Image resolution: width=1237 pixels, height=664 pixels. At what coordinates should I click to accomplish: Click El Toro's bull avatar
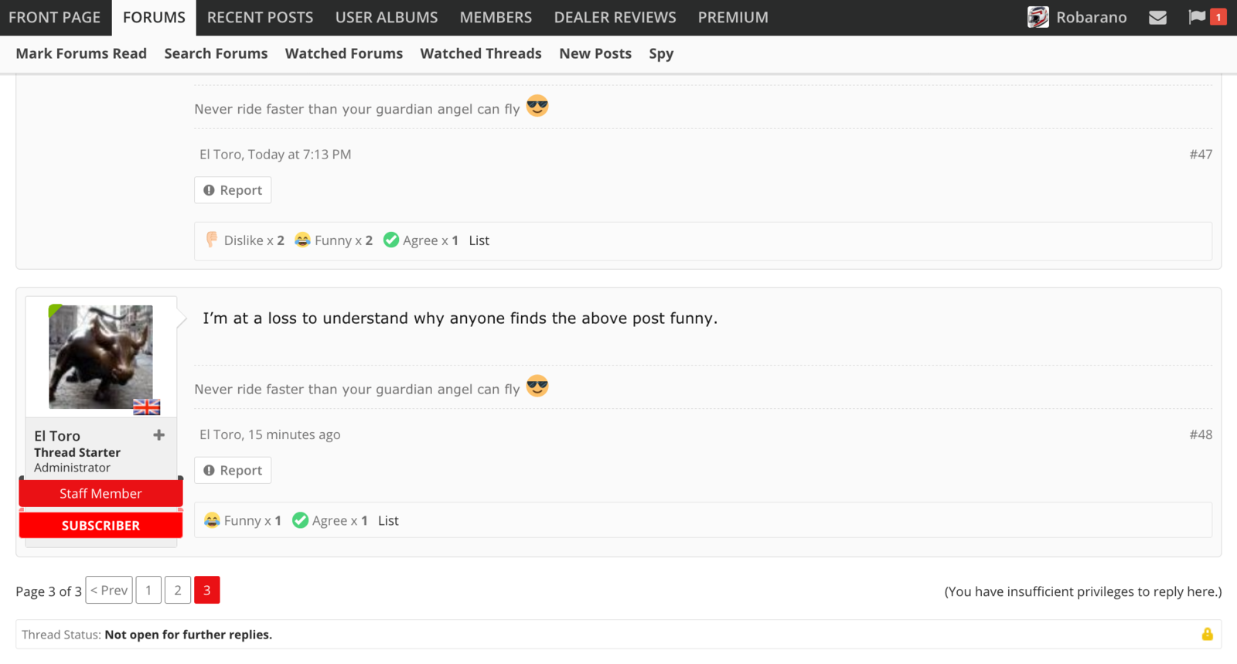coord(101,356)
